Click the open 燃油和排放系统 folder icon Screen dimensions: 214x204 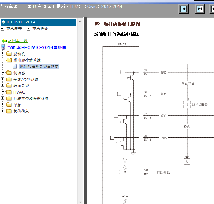pyautogui.click(x=9, y=60)
